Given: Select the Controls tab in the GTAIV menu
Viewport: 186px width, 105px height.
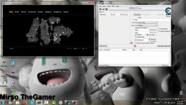Looking at the screenshot, I should [32, 12].
